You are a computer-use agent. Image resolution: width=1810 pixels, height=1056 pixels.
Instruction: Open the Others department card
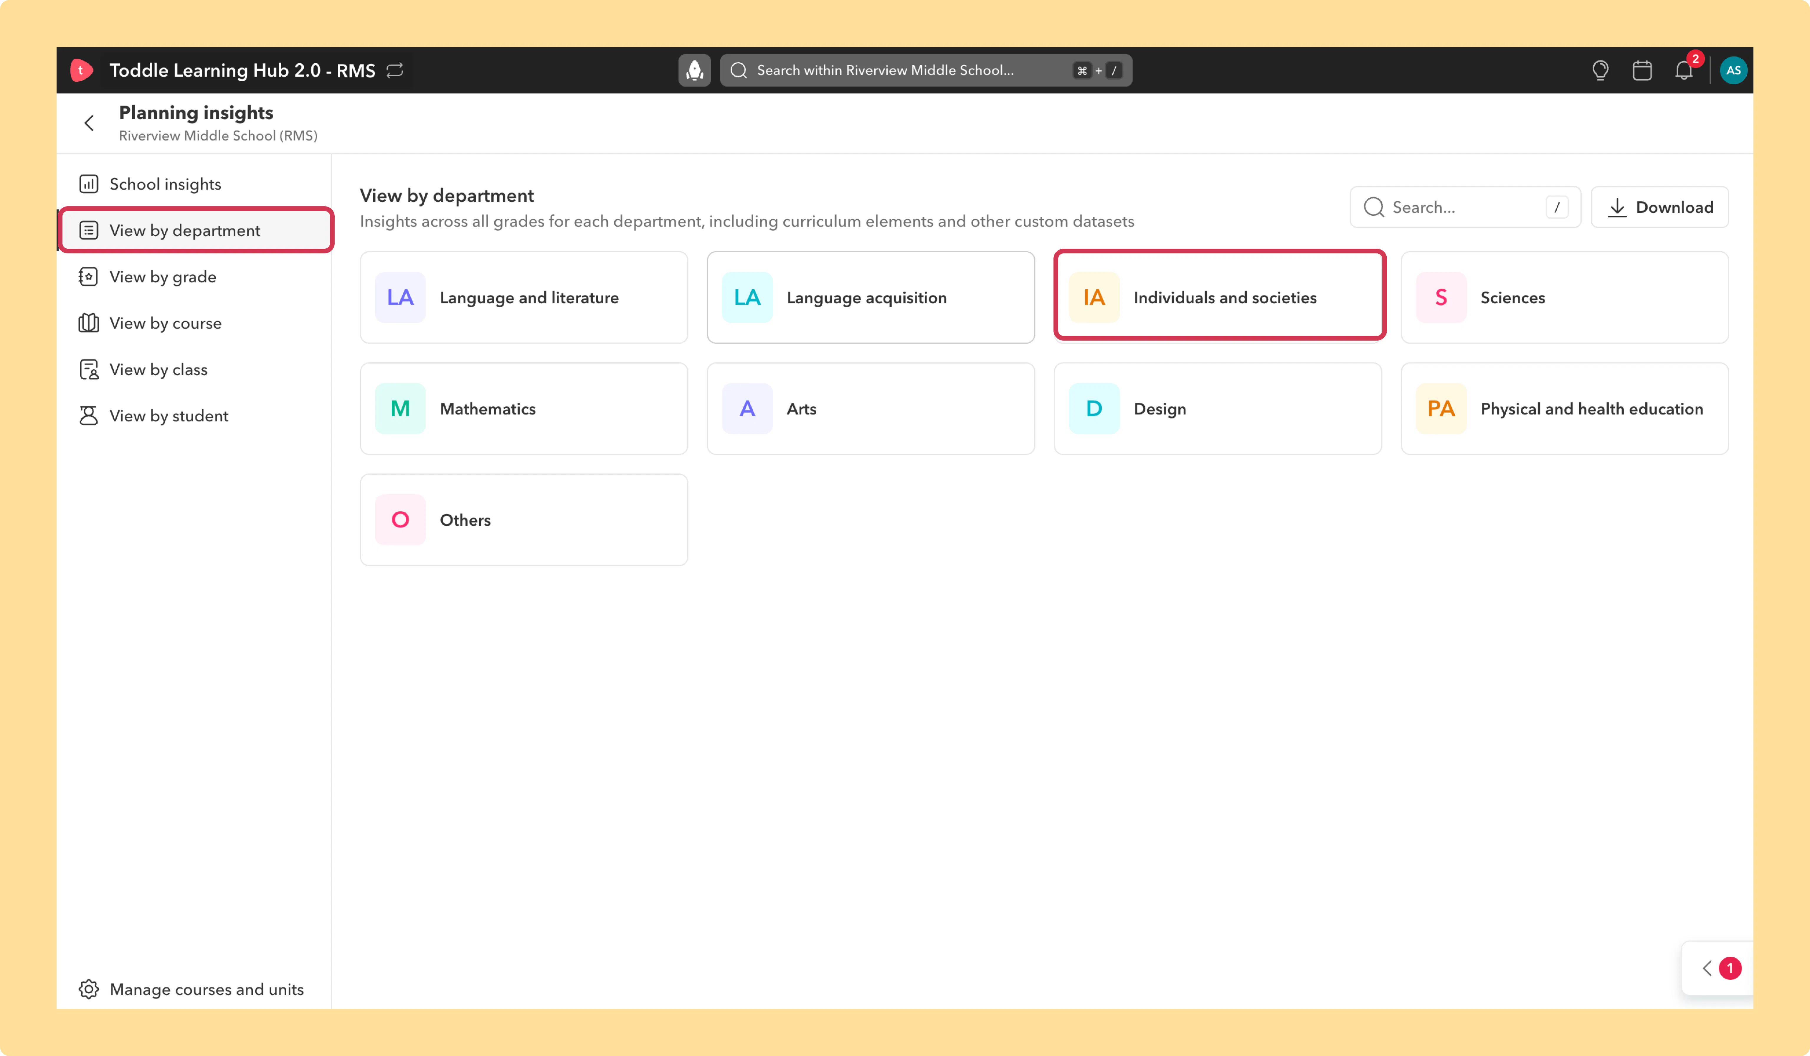(x=523, y=520)
